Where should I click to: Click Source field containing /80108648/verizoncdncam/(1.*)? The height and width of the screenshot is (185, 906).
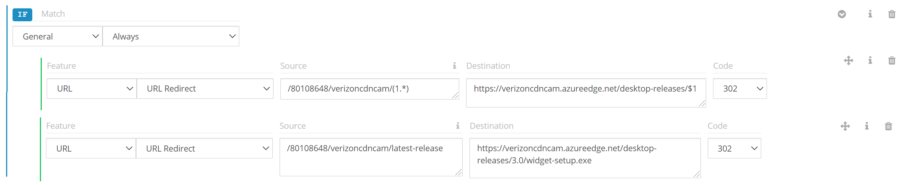coord(369,89)
